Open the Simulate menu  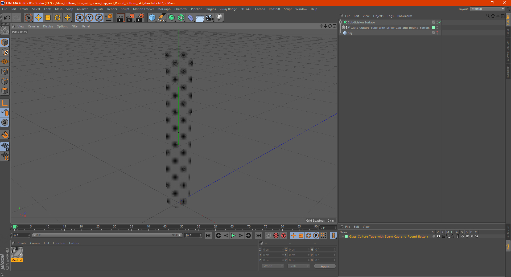click(98, 9)
